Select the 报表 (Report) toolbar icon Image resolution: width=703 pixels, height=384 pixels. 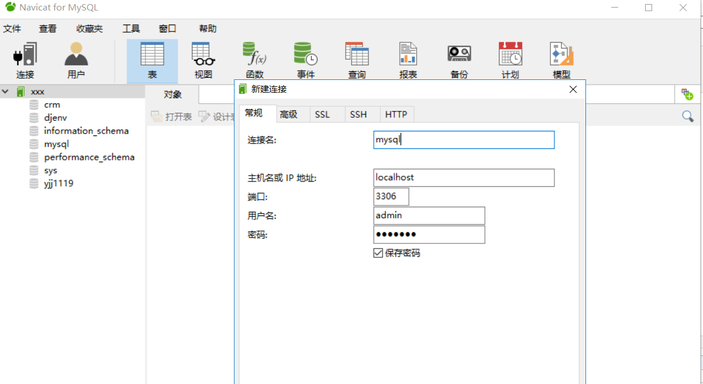[408, 61]
